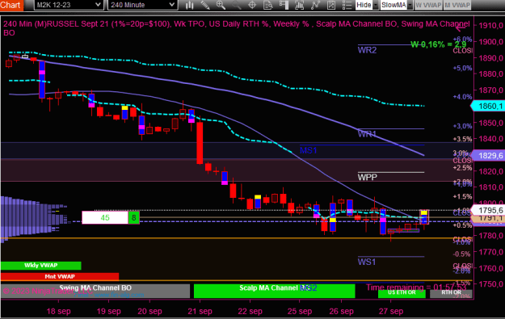Click the large red candle on 21 sep
Viewport: 505px width, 319px height.
coord(200,143)
